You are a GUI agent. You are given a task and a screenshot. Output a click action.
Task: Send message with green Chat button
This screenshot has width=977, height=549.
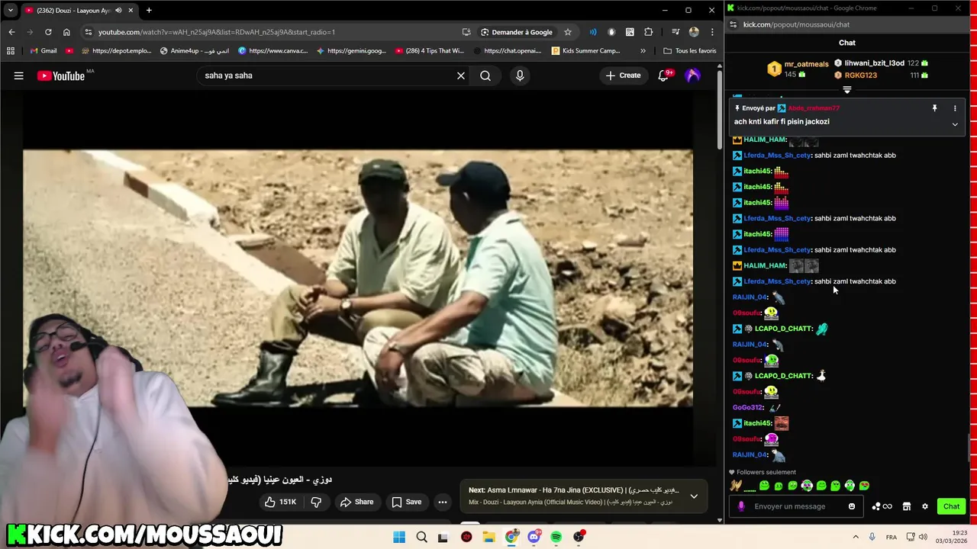click(x=951, y=506)
